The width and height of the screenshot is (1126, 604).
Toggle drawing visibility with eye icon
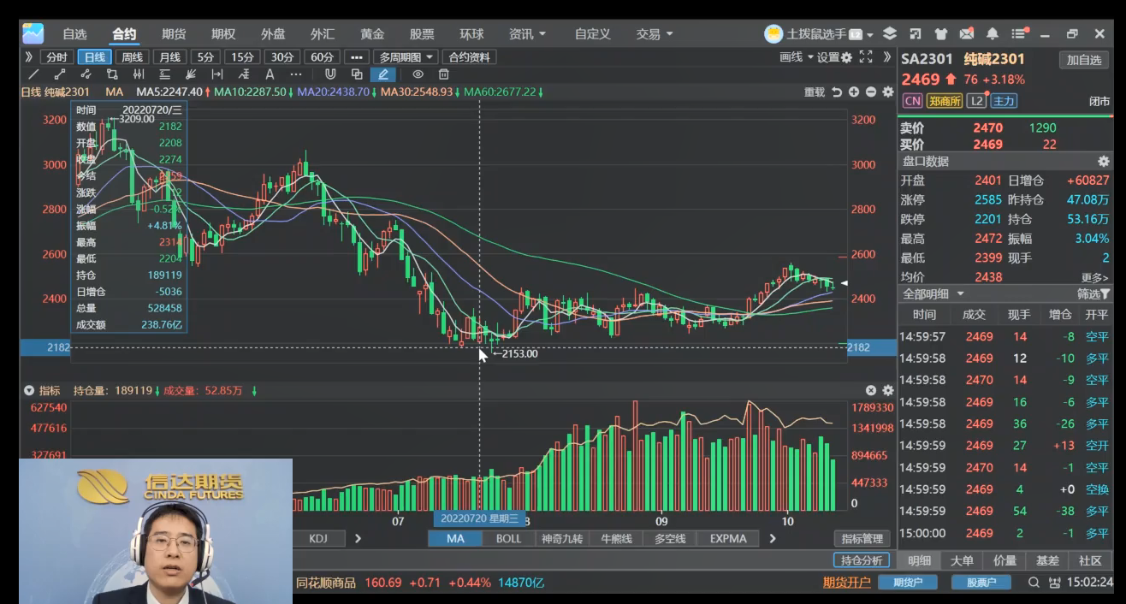coord(418,74)
